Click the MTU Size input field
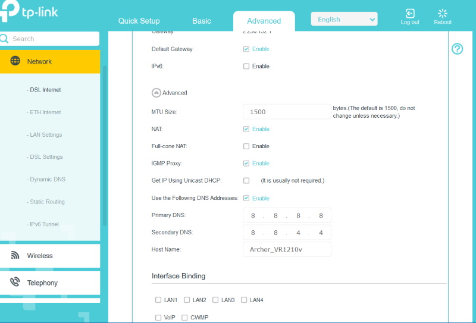The width and height of the screenshot is (476, 323). click(287, 112)
